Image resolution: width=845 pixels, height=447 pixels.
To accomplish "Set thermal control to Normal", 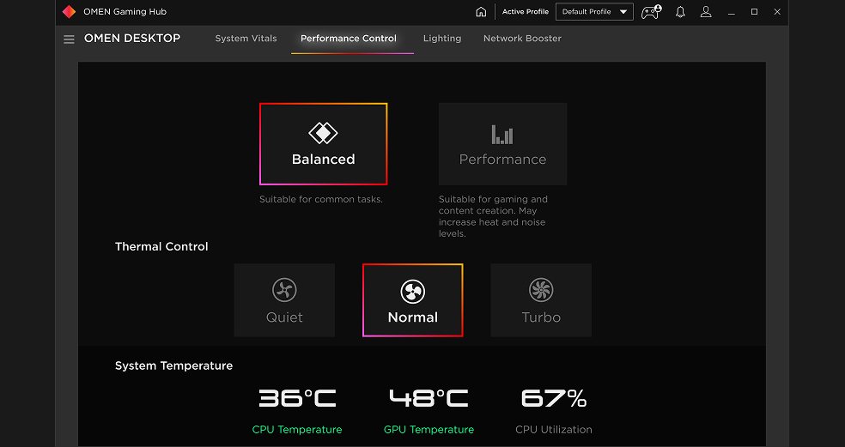I will click(413, 300).
